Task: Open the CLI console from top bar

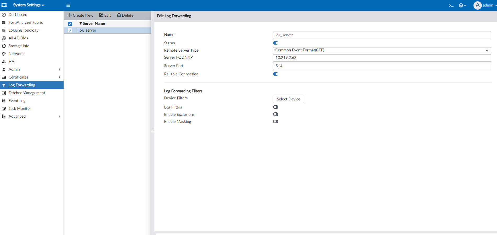Action: click(451, 5)
